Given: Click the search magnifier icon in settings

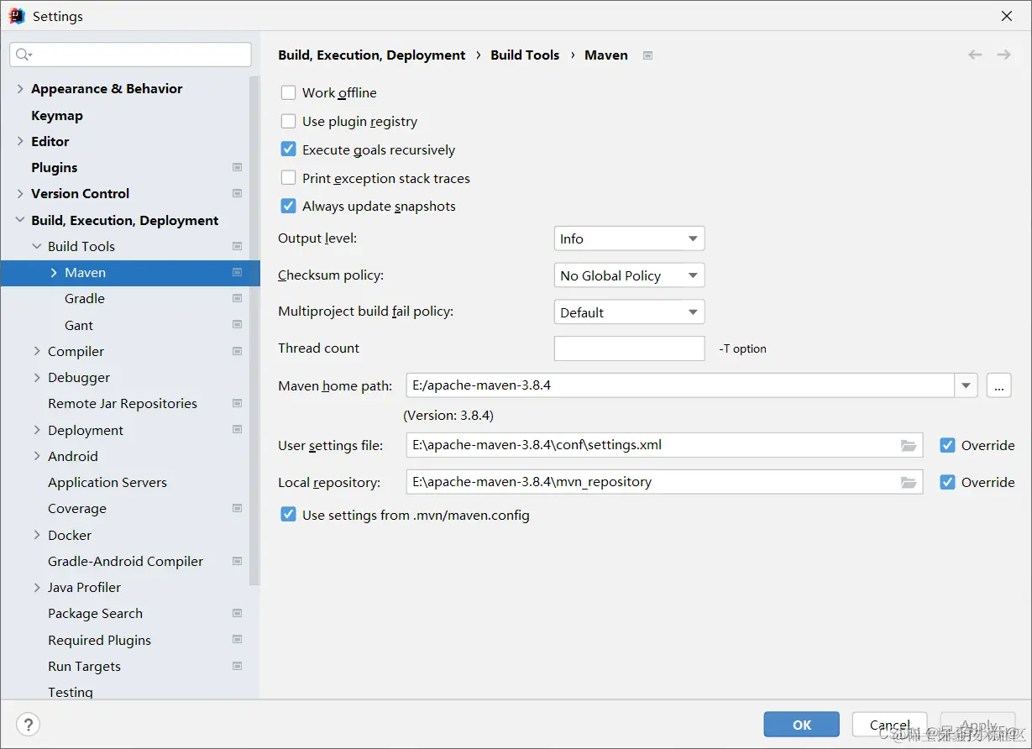Looking at the screenshot, I should pyautogui.click(x=23, y=55).
